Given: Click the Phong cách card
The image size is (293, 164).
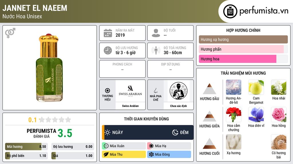Looking at the screenshot, I should (122, 69).
